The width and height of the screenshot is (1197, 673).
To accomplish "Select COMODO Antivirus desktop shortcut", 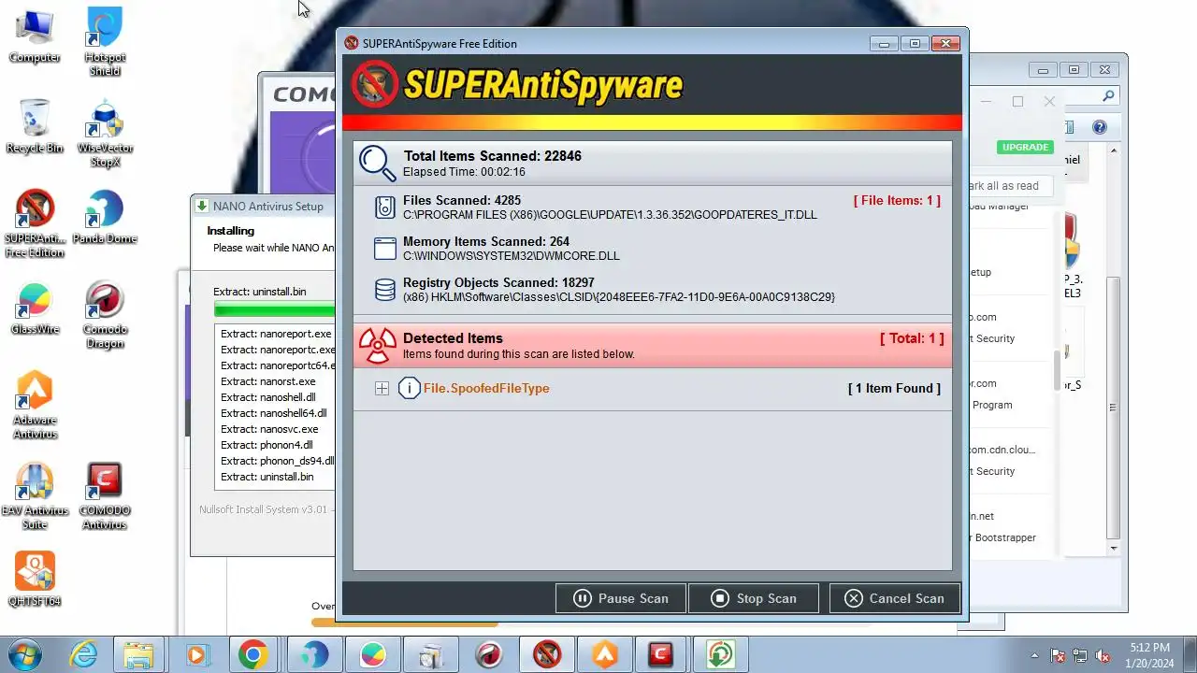I will pos(105,496).
